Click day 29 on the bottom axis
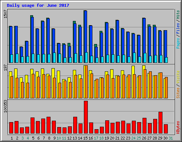This screenshot has height=142, width=182. 160,138
